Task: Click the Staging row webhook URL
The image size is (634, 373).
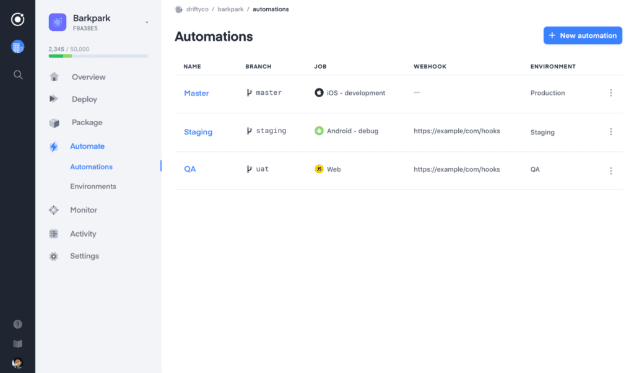Action: coord(456,131)
